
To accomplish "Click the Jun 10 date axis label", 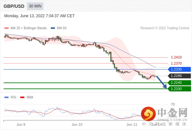I will 77,124.
